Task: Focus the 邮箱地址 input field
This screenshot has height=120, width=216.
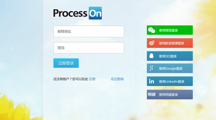Action: pos(89,31)
